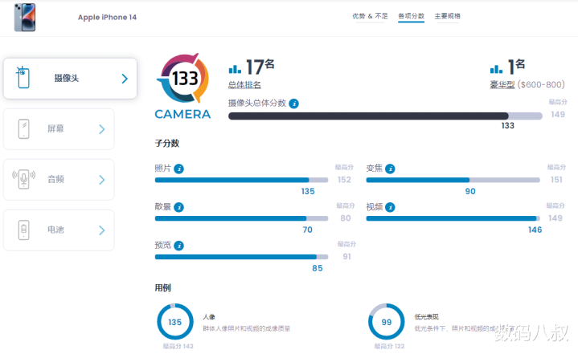Click the 散景 score bar

pos(241,218)
